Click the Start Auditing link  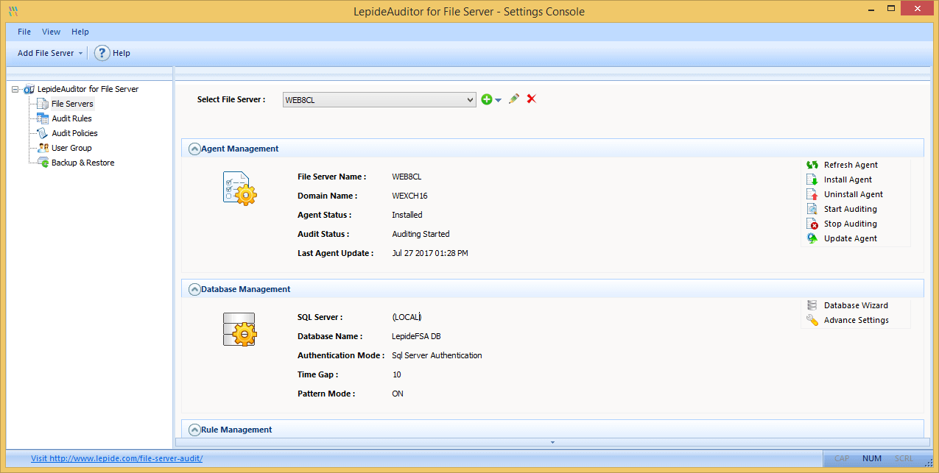click(851, 209)
